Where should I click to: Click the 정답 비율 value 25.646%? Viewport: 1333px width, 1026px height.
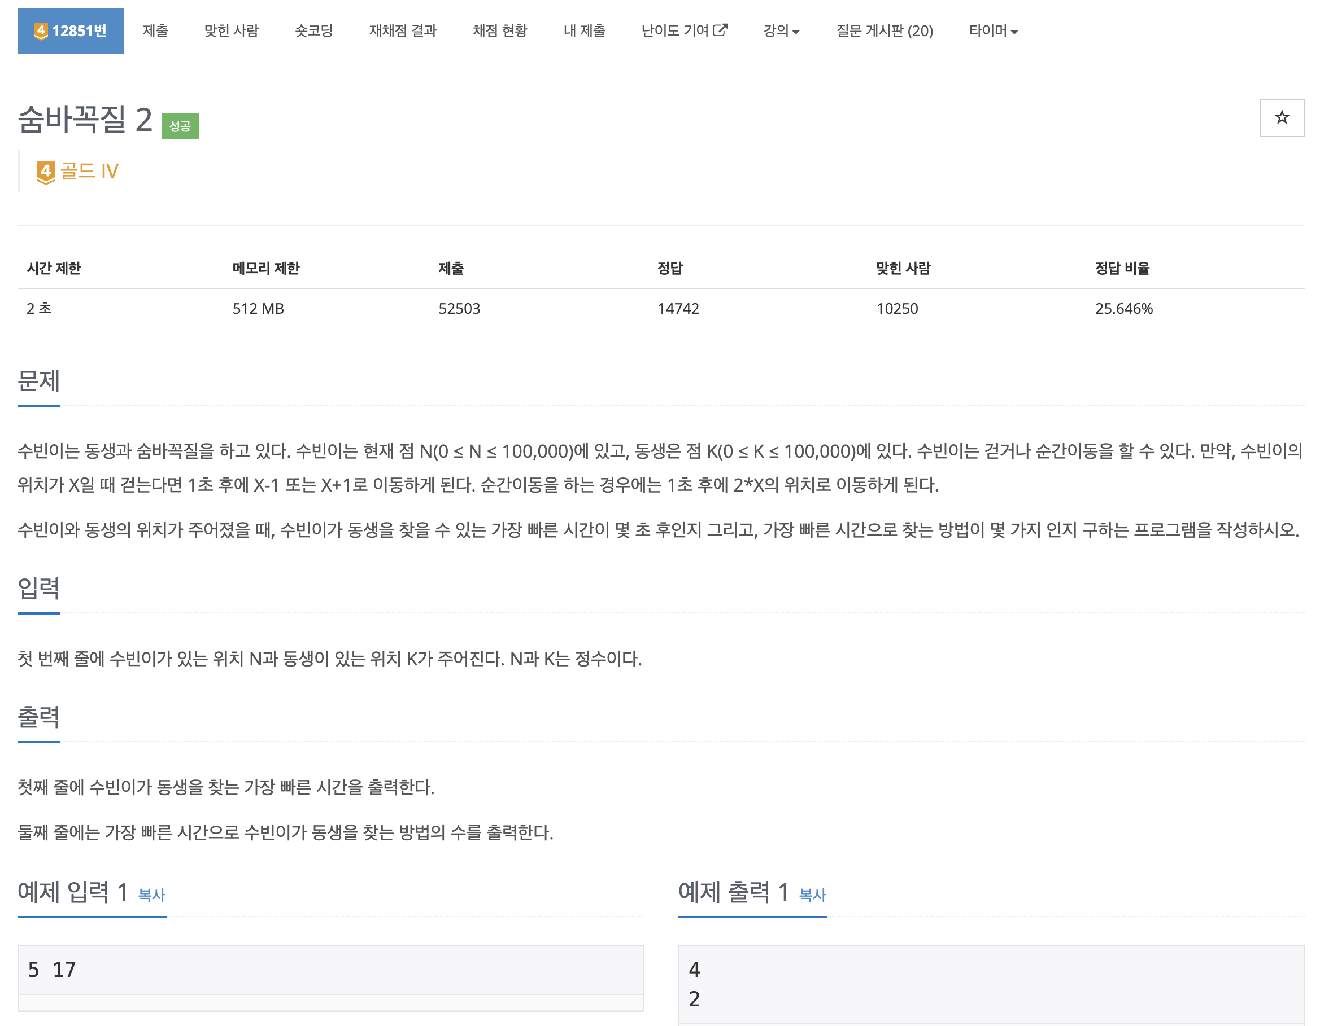[x=1125, y=309]
